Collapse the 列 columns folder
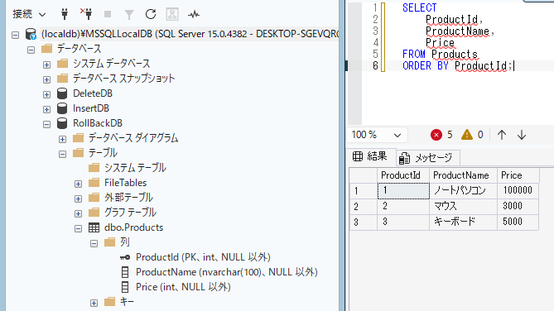 click(94, 243)
